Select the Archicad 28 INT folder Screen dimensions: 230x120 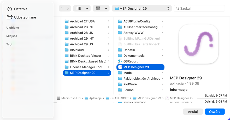coord(87,27)
